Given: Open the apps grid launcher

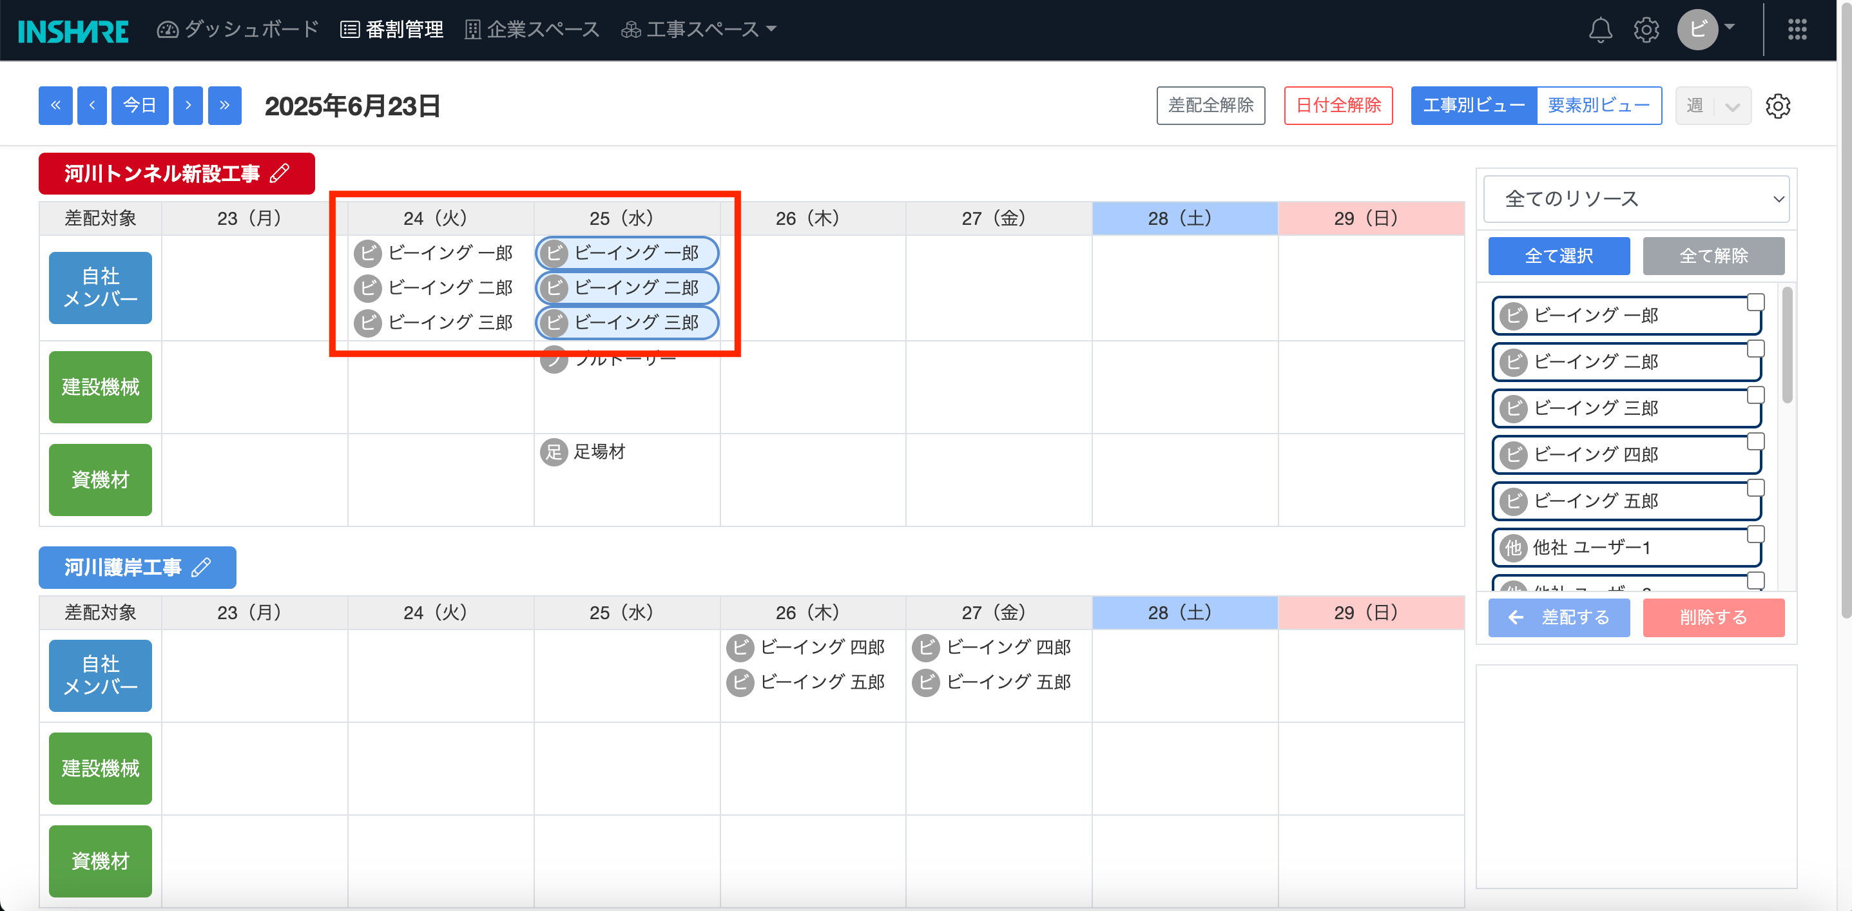Looking at the screenshot, I should [1797, 30].
